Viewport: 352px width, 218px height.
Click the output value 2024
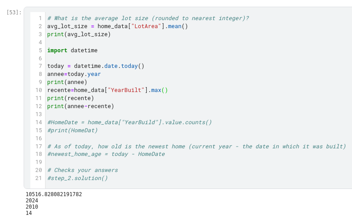tap(32, 201)
